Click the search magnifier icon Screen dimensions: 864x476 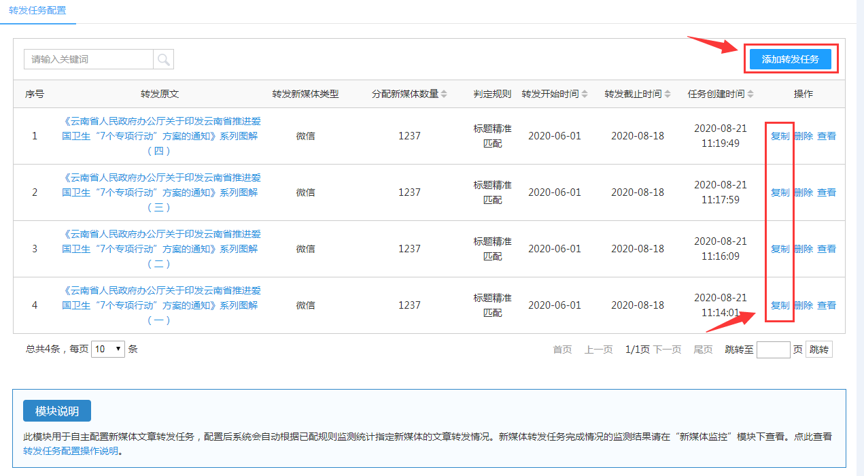pos(163,60)
